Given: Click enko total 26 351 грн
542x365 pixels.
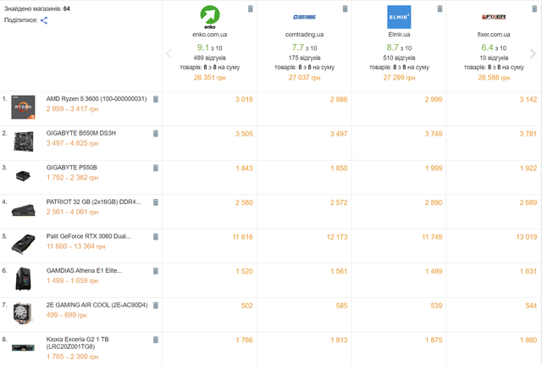Looking at the screenshot, I should pyautogui.click(x=210, y=77).
